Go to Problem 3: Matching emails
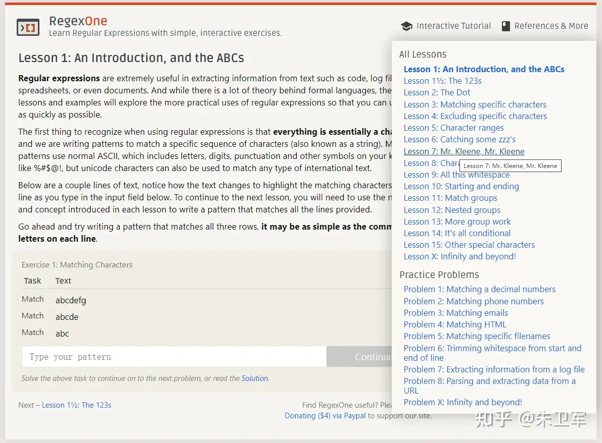 tap(456, 313)
